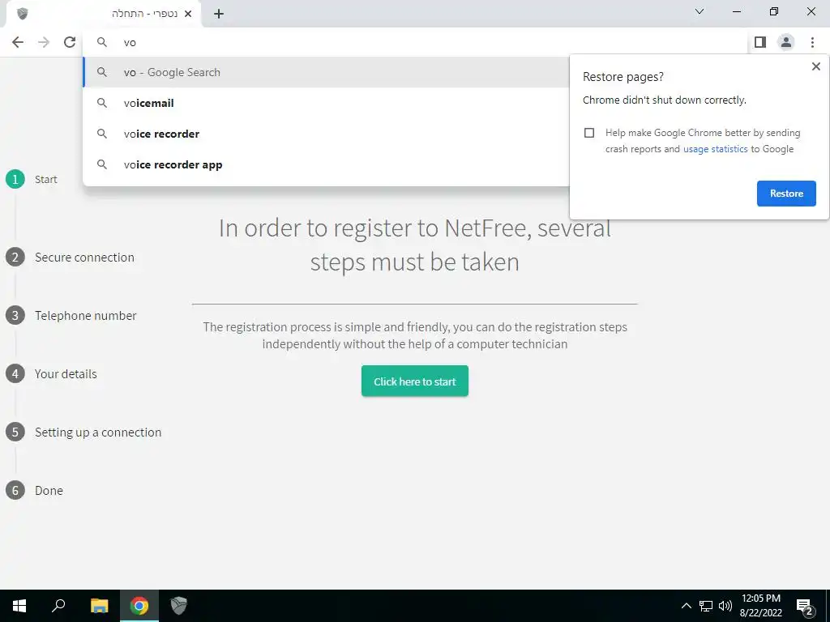Open Windows taskbar search
This screenshot has height=622, width=830.
pyautogui.click(x=58, y=606)
